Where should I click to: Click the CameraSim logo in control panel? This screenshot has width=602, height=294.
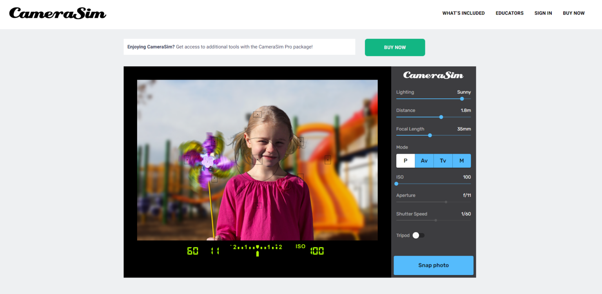tap(433, 75)
